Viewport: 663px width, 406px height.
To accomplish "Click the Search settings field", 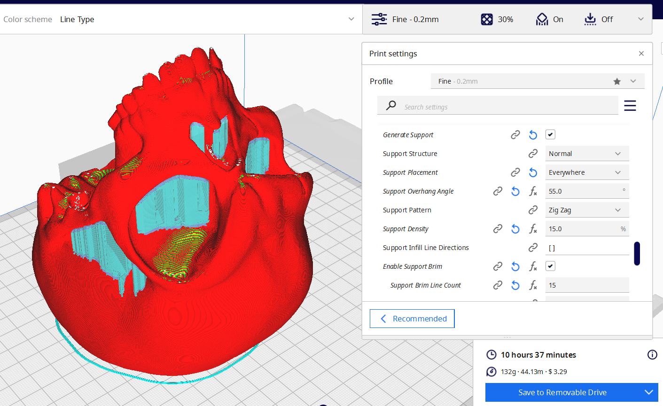I will [498, 106].
